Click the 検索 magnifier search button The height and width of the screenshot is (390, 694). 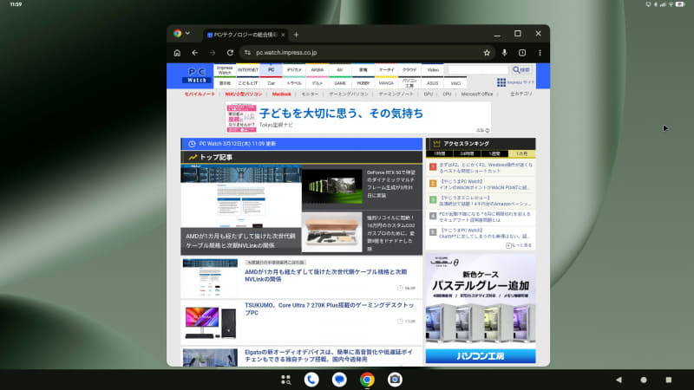tap(521, 70)
